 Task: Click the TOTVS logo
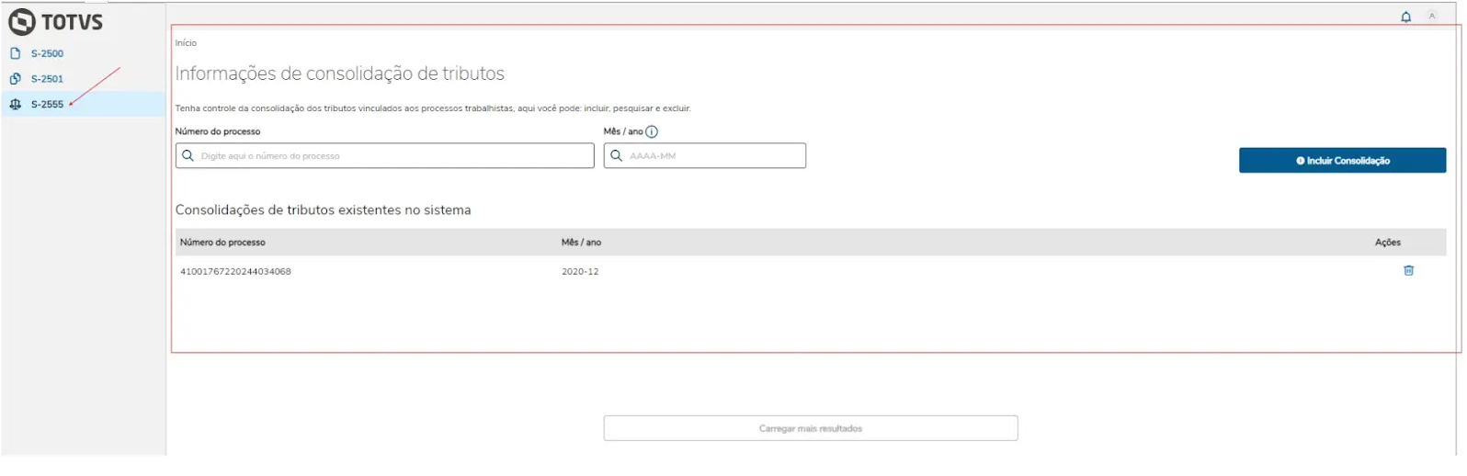pos(55,22)
